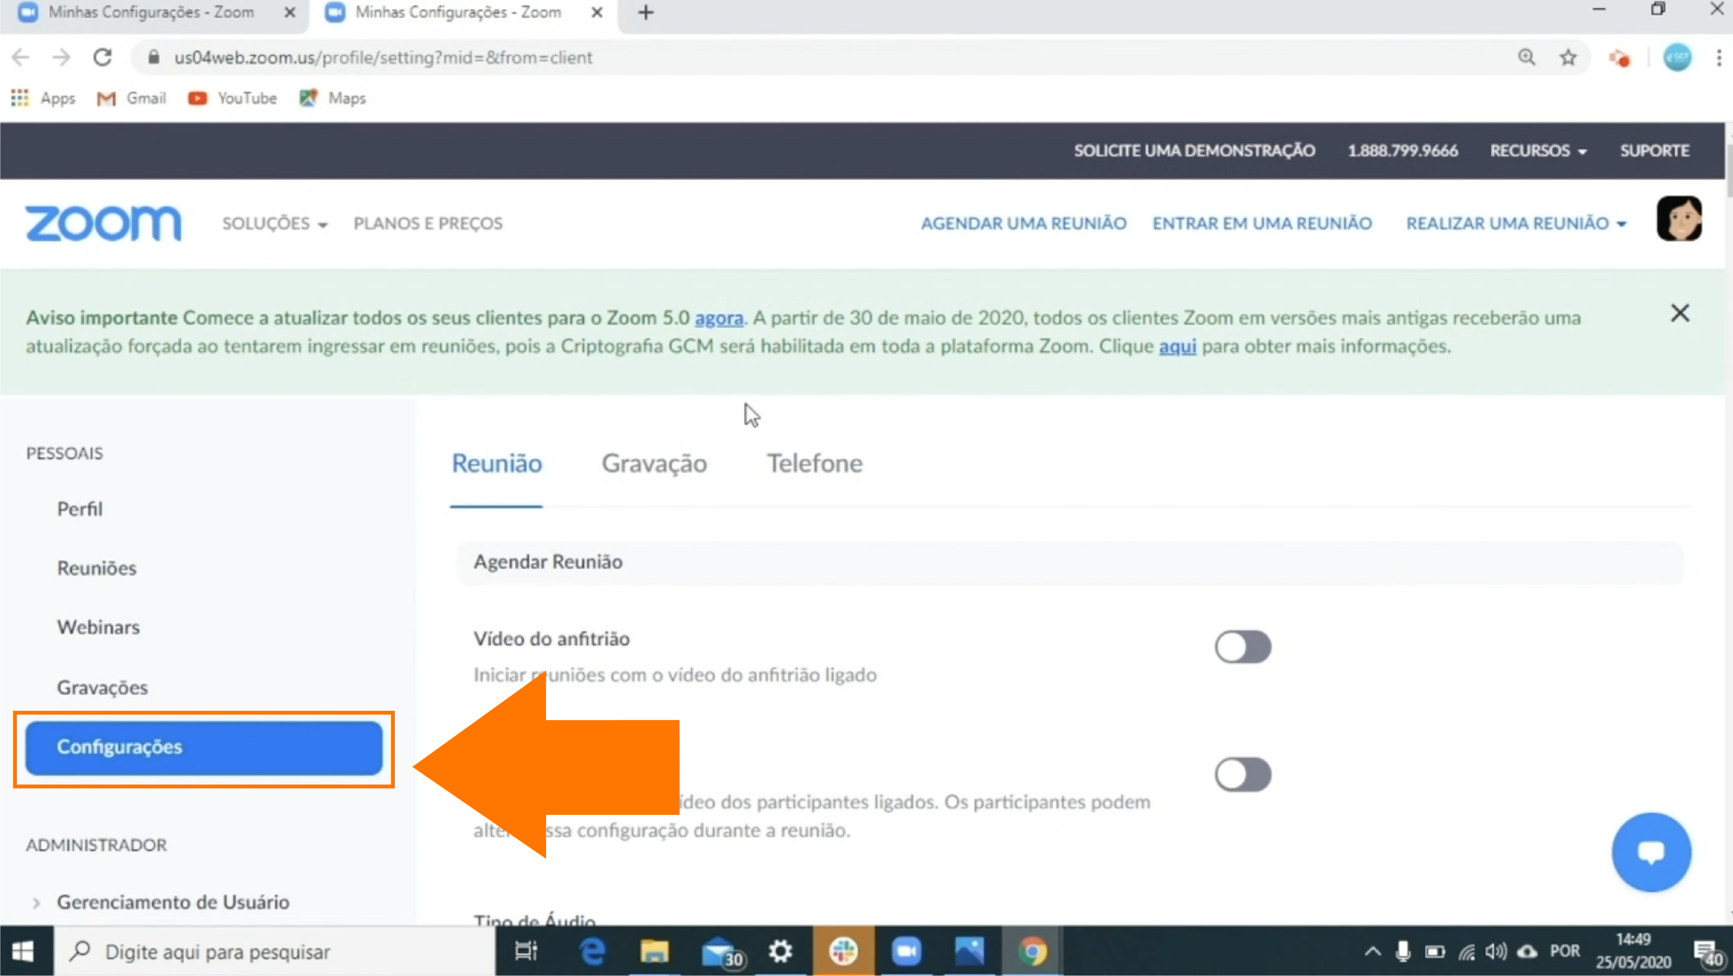Click SOLICITE UMA DEMONSTRAÇÃO
Viewport: 1733px width, 976px height.
1194,151
